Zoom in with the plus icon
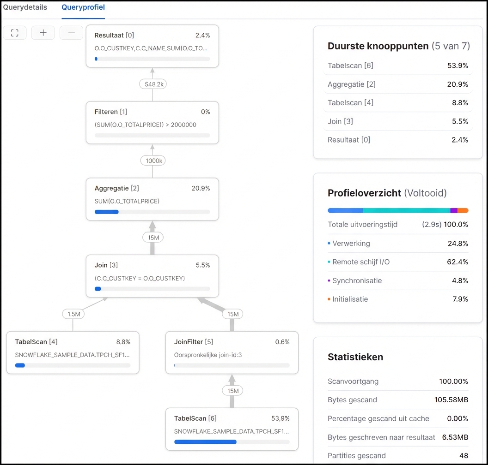Screen dimensions: 488x465 43,33
